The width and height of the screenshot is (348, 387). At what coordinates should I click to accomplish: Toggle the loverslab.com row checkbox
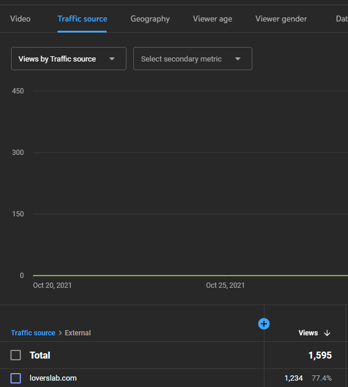point(16,378)
